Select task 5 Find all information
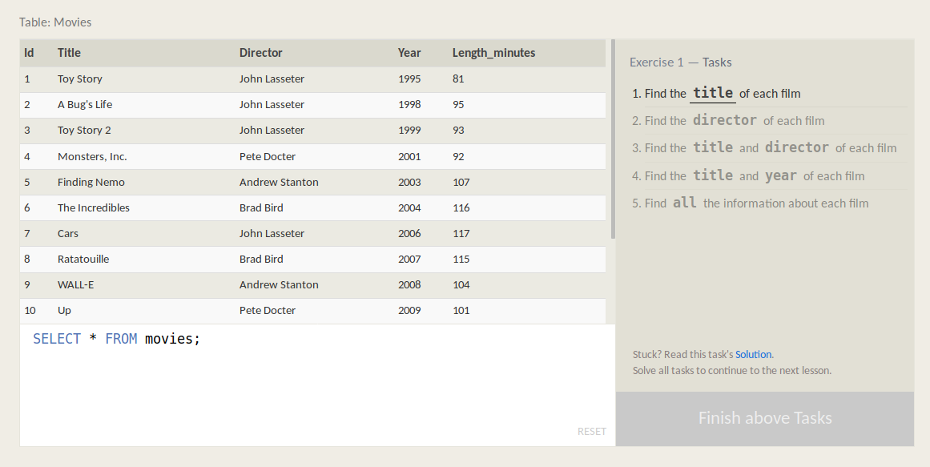 click(x=770, y=203)
